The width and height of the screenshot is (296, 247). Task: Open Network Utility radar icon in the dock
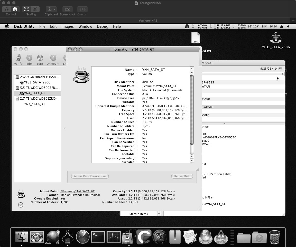83,237
